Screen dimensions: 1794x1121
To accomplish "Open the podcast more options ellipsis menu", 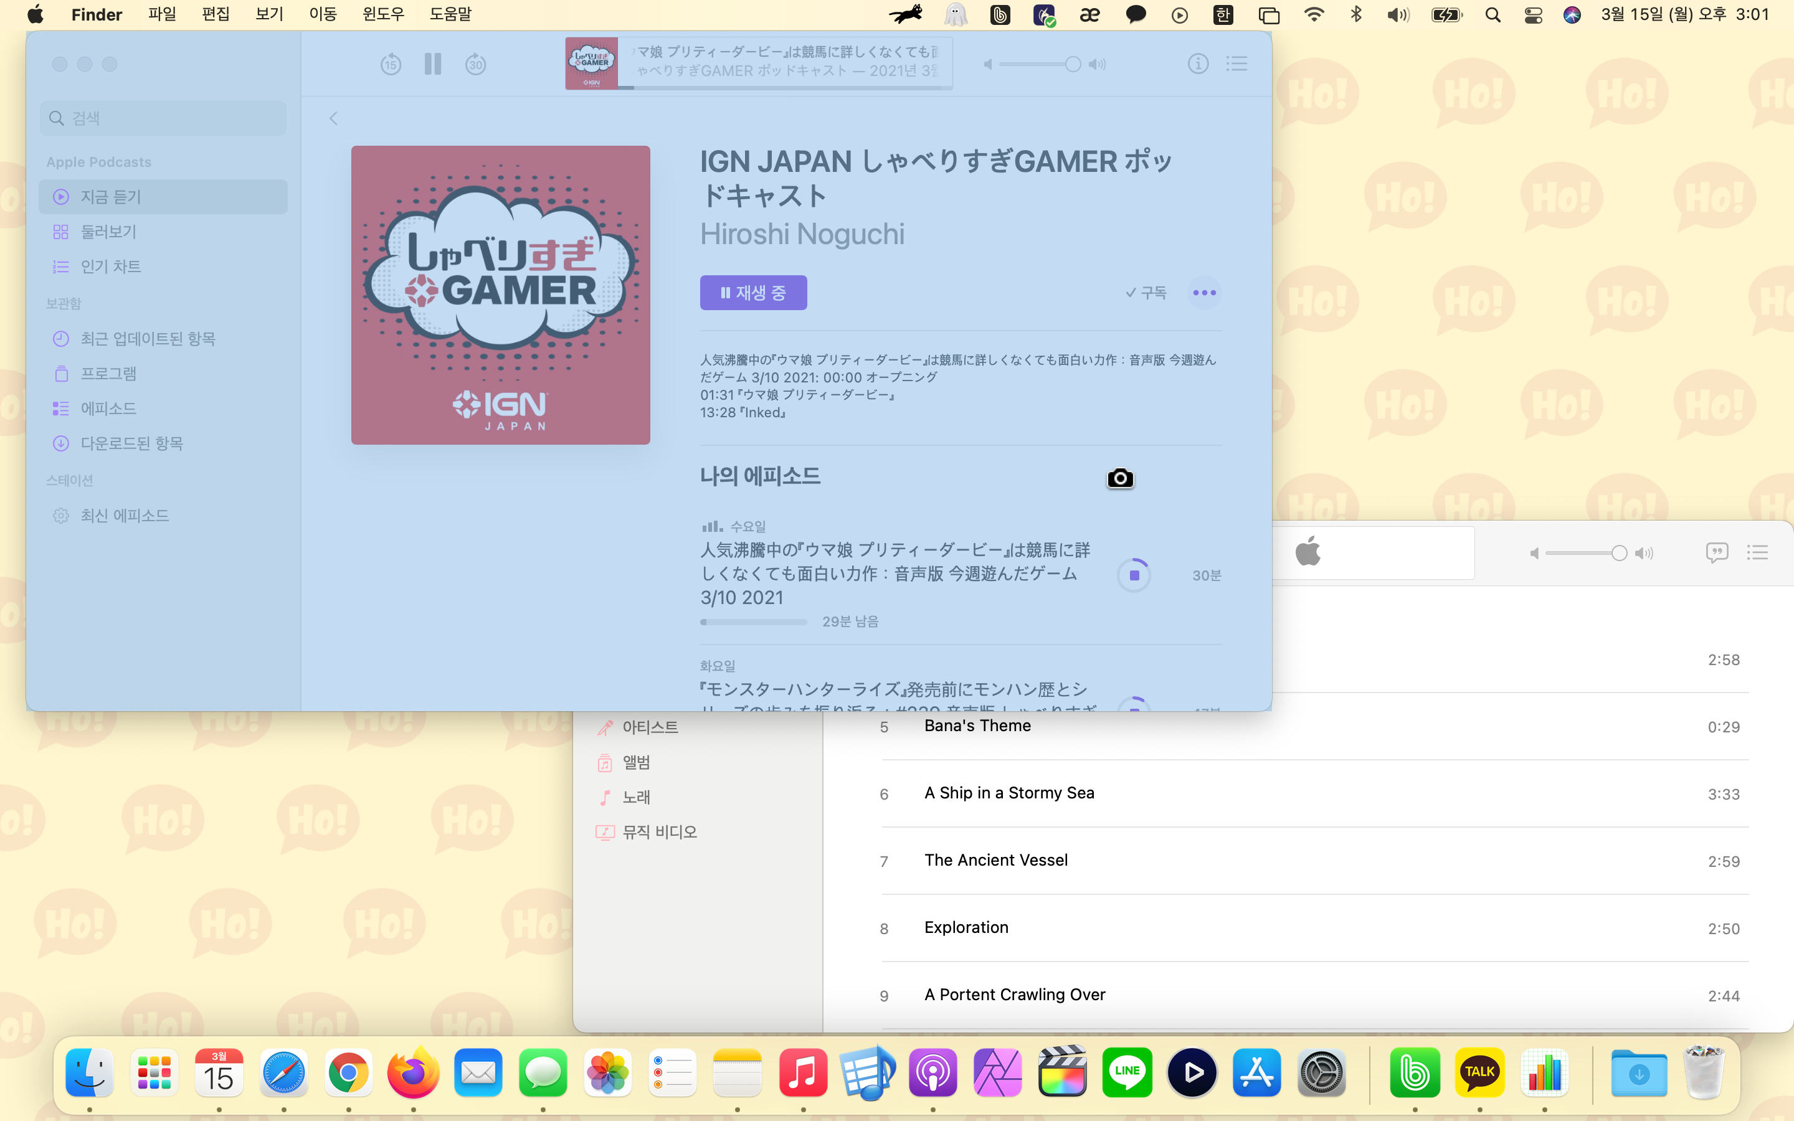I will (x=1205, y=293).
